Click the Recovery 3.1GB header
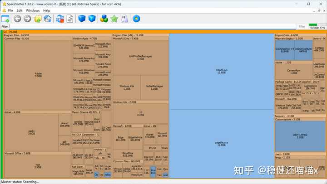This screenshot has width=327, height=184. [x=300, y=116]
